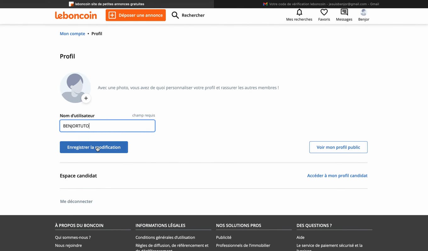The height and width of the screenshot is (251, 428).
Task: Click the plus icon in Déposer une annonce
Action: pos(112,15)
